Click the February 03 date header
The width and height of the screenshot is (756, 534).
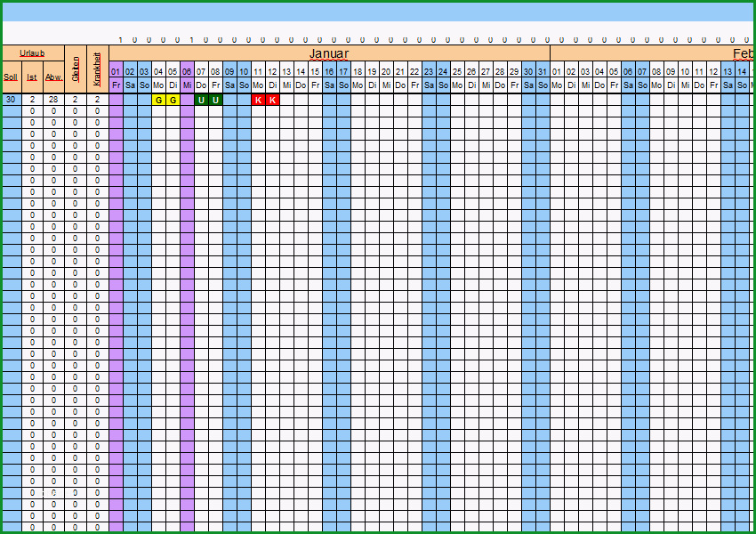585,71
